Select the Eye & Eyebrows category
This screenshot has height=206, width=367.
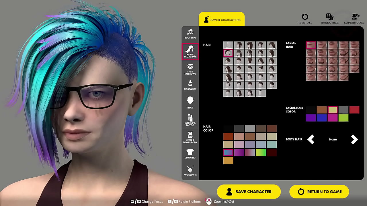coord(190,69)
